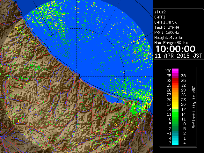The image size is (204, 153).
Task: Click the '>38' legend label
Action: [x=168, y=71]
